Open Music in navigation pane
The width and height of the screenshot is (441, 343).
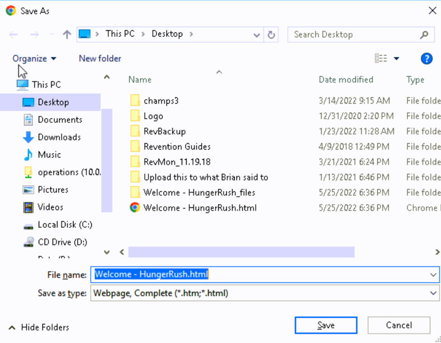pyautogui.click(x=49, y=155)
